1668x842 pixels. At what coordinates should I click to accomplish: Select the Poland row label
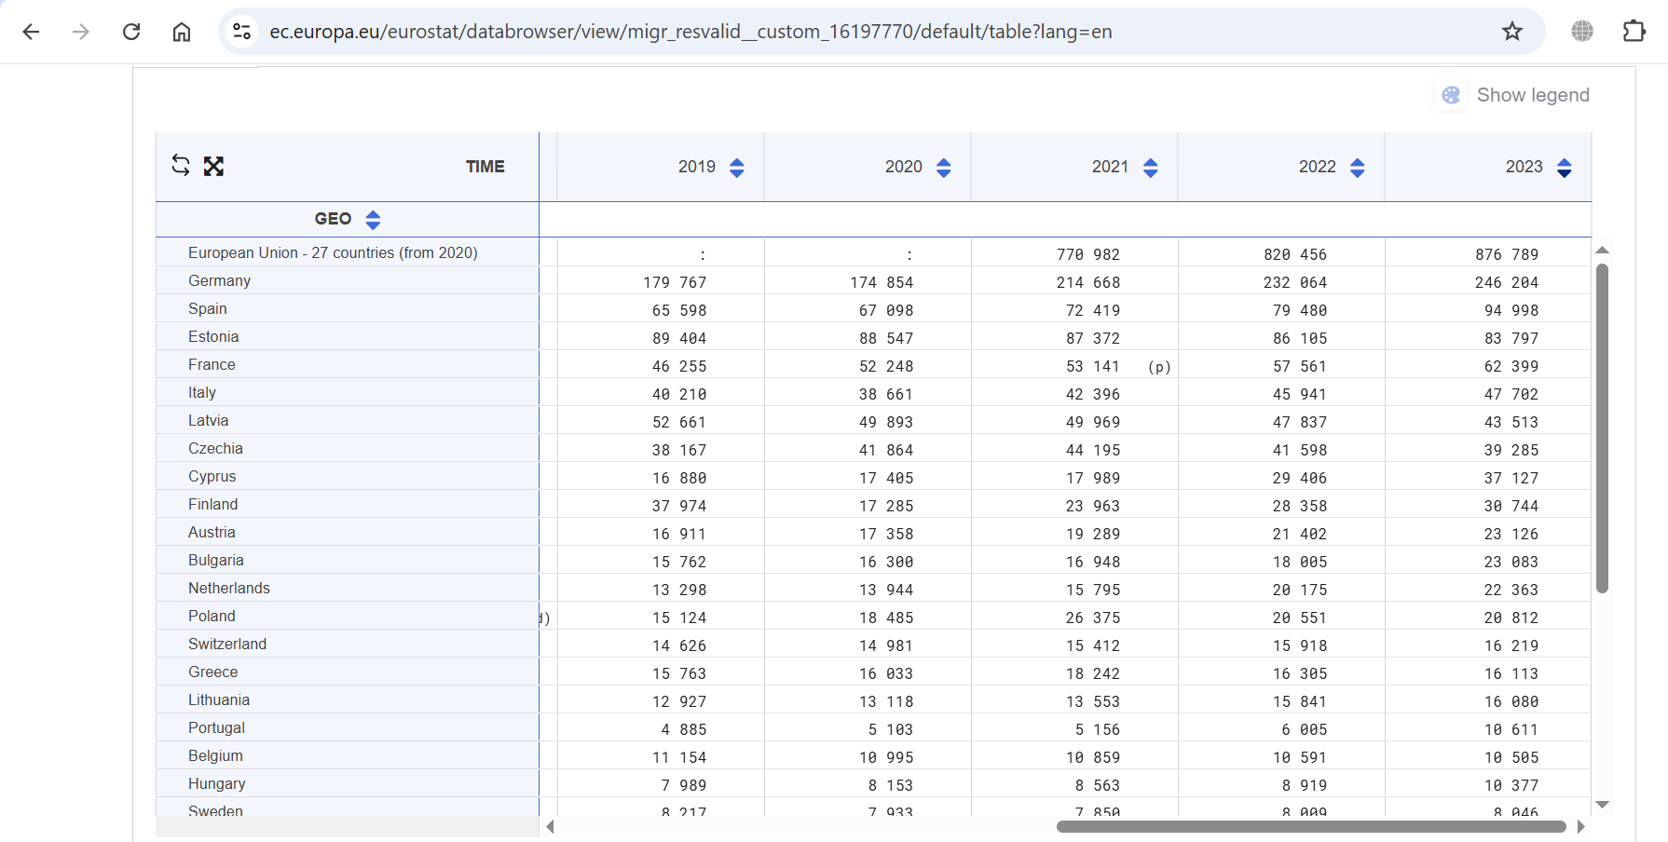point(212,616)
